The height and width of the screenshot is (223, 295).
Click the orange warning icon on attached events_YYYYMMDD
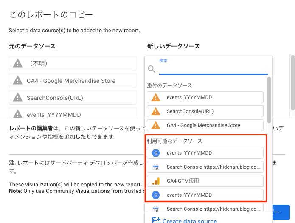156,97
